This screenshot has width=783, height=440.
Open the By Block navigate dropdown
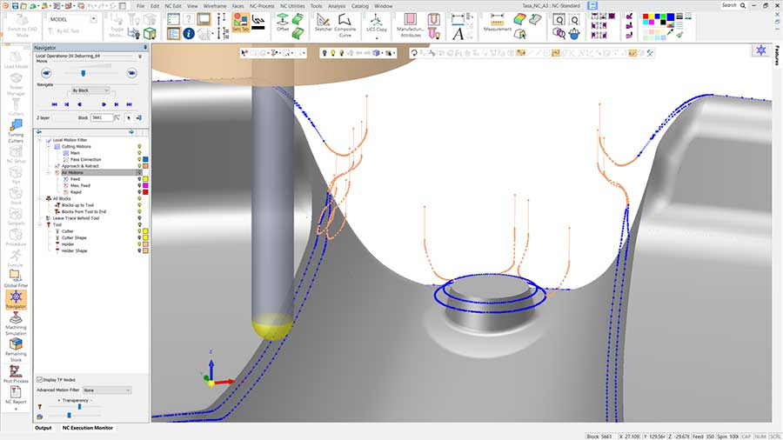(90, 90)
